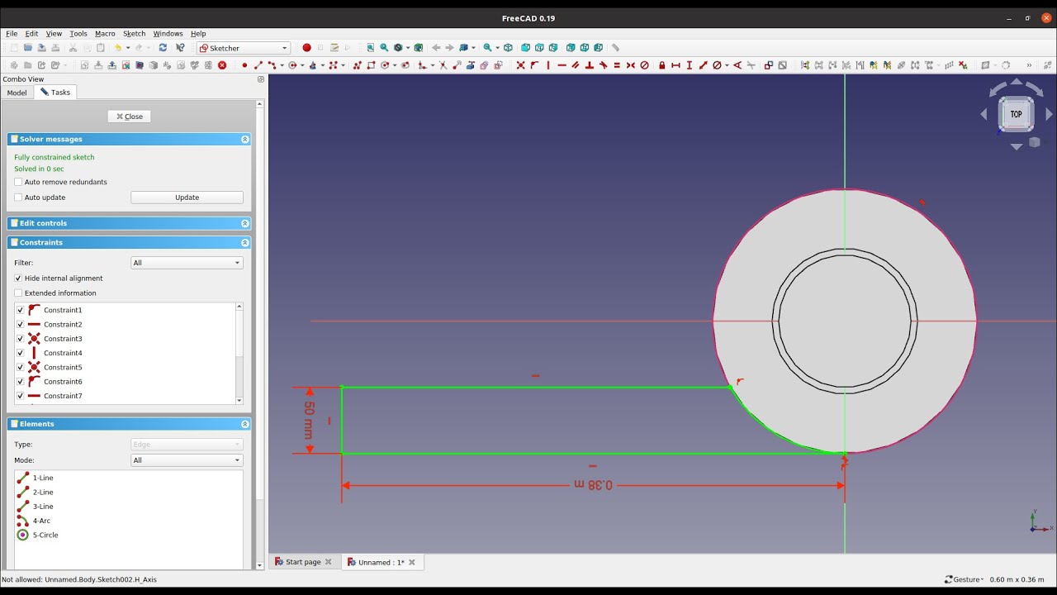Uncheck the Constraint1 checkbox
The width and height of the screenshot is (1057, 595).
[x=21, y=310]
